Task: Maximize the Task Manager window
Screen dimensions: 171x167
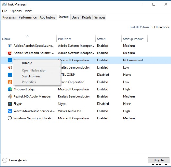Action: 154,4
